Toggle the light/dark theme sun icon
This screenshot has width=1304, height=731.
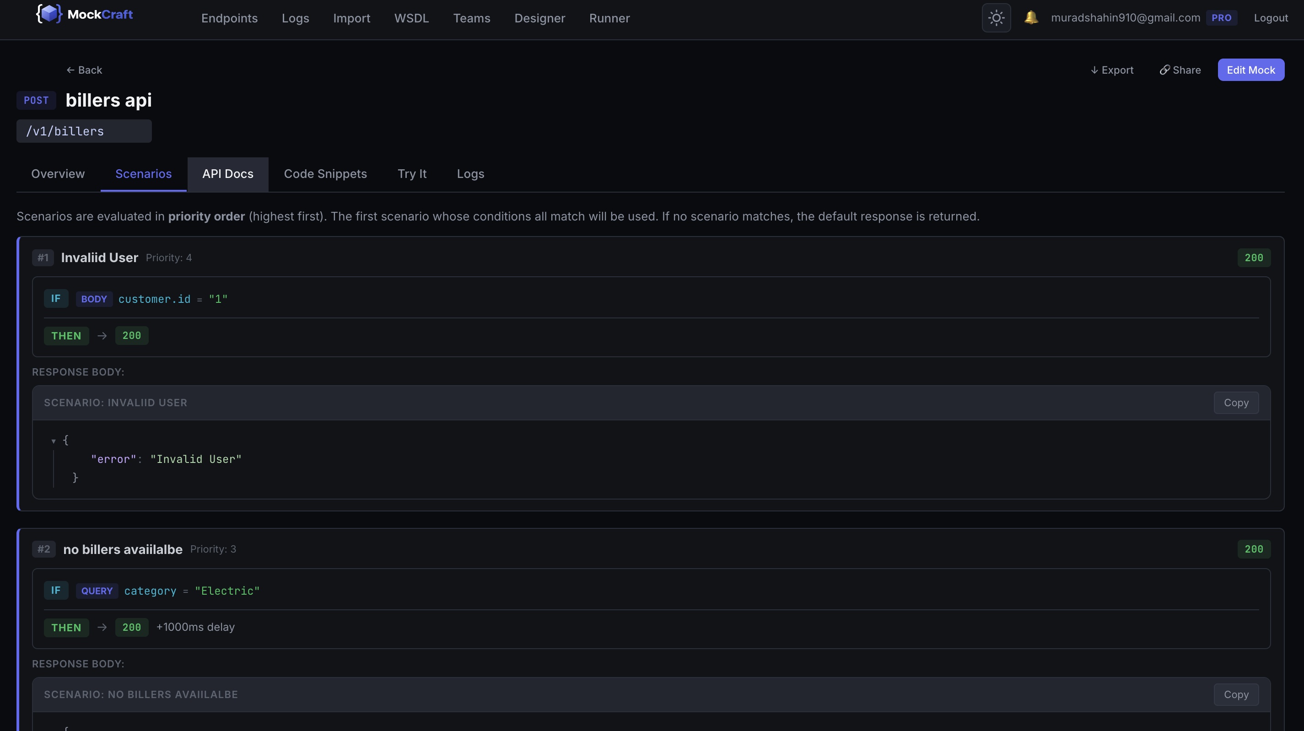(x=996, y=18)
